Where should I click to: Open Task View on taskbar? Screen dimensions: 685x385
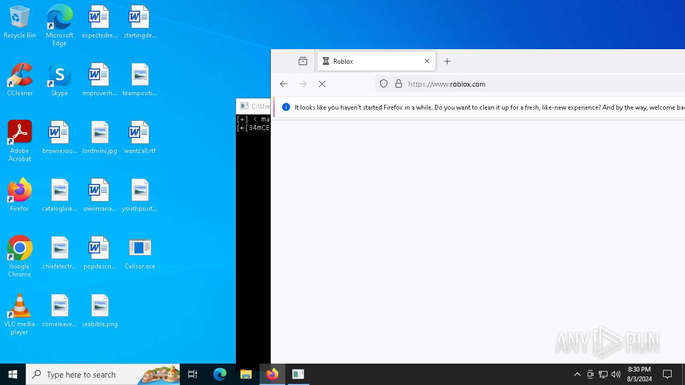tap(193, 374)
